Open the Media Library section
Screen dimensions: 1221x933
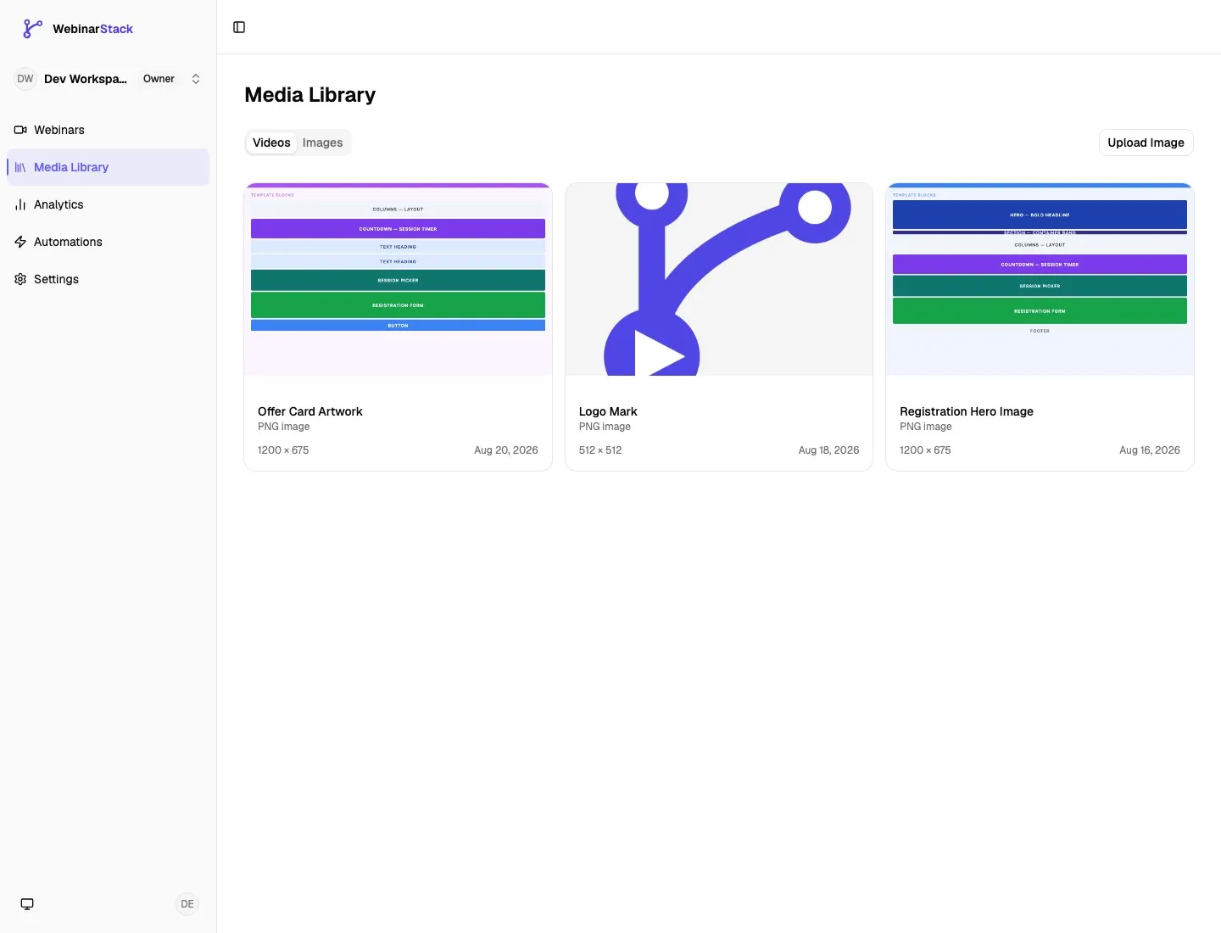pyautogui.click(x=109, y=167)
